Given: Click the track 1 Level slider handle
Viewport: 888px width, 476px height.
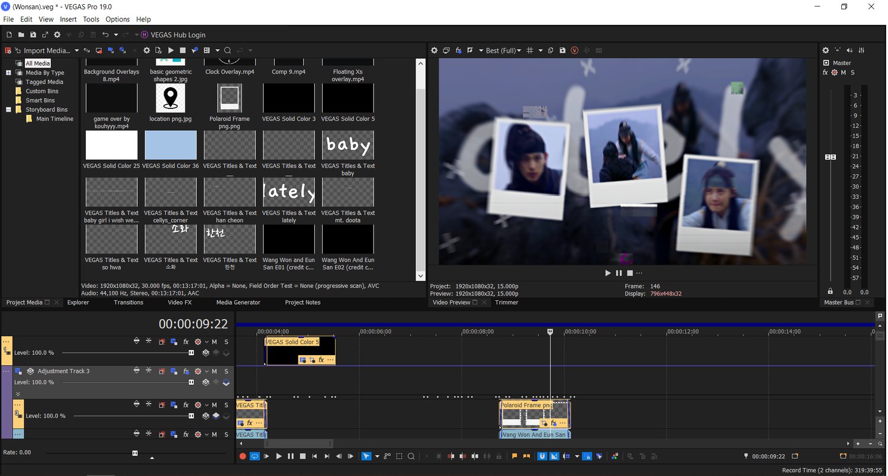Looking at the screenshot, I should 191,353.
